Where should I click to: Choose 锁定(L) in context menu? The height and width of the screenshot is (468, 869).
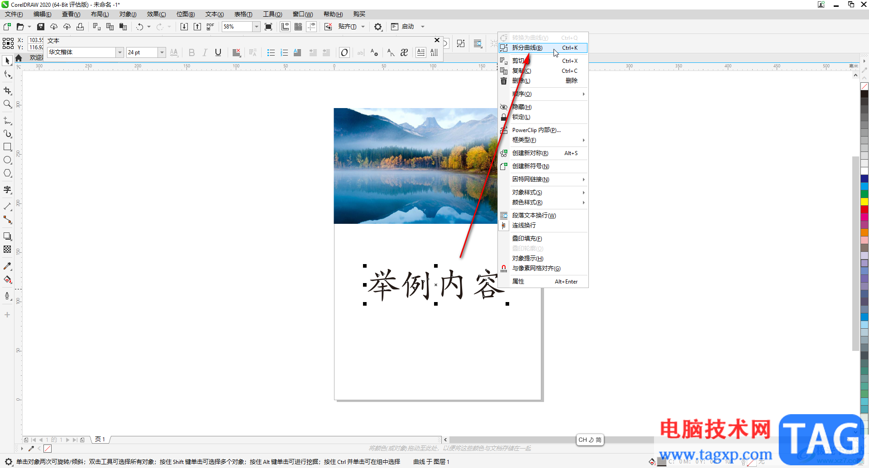(543, 117)
